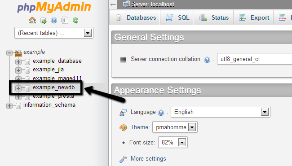Open the Export tab
This screenshot has height=166, width=292.
click(253, 17)
